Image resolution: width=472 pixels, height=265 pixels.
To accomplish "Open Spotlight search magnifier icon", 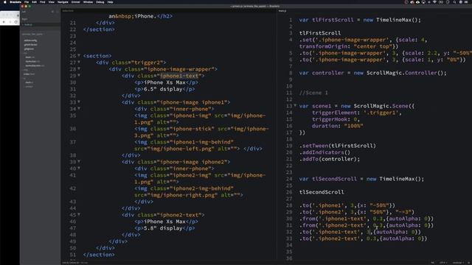I will point(454,1).
